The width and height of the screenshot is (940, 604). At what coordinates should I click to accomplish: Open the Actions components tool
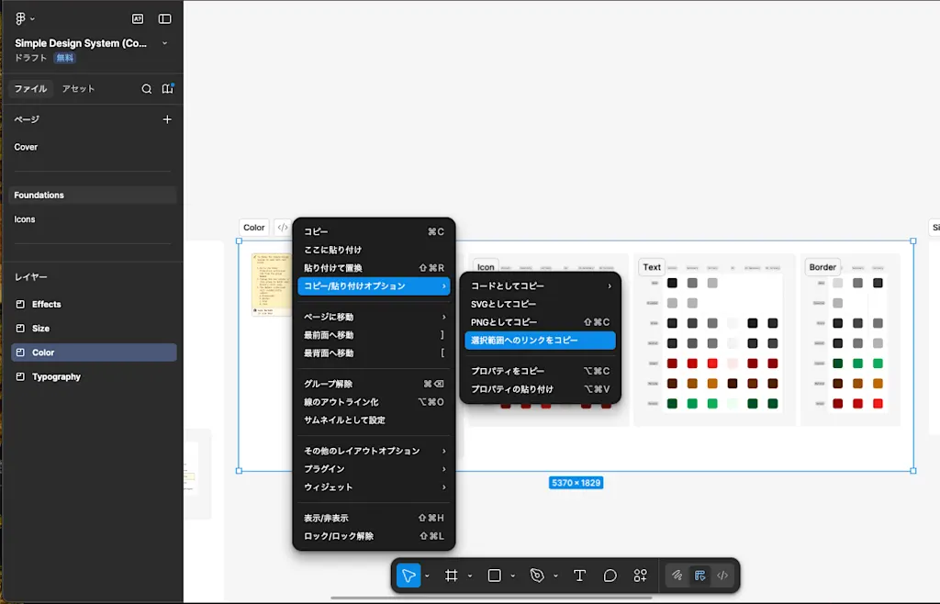coord(640,576)
